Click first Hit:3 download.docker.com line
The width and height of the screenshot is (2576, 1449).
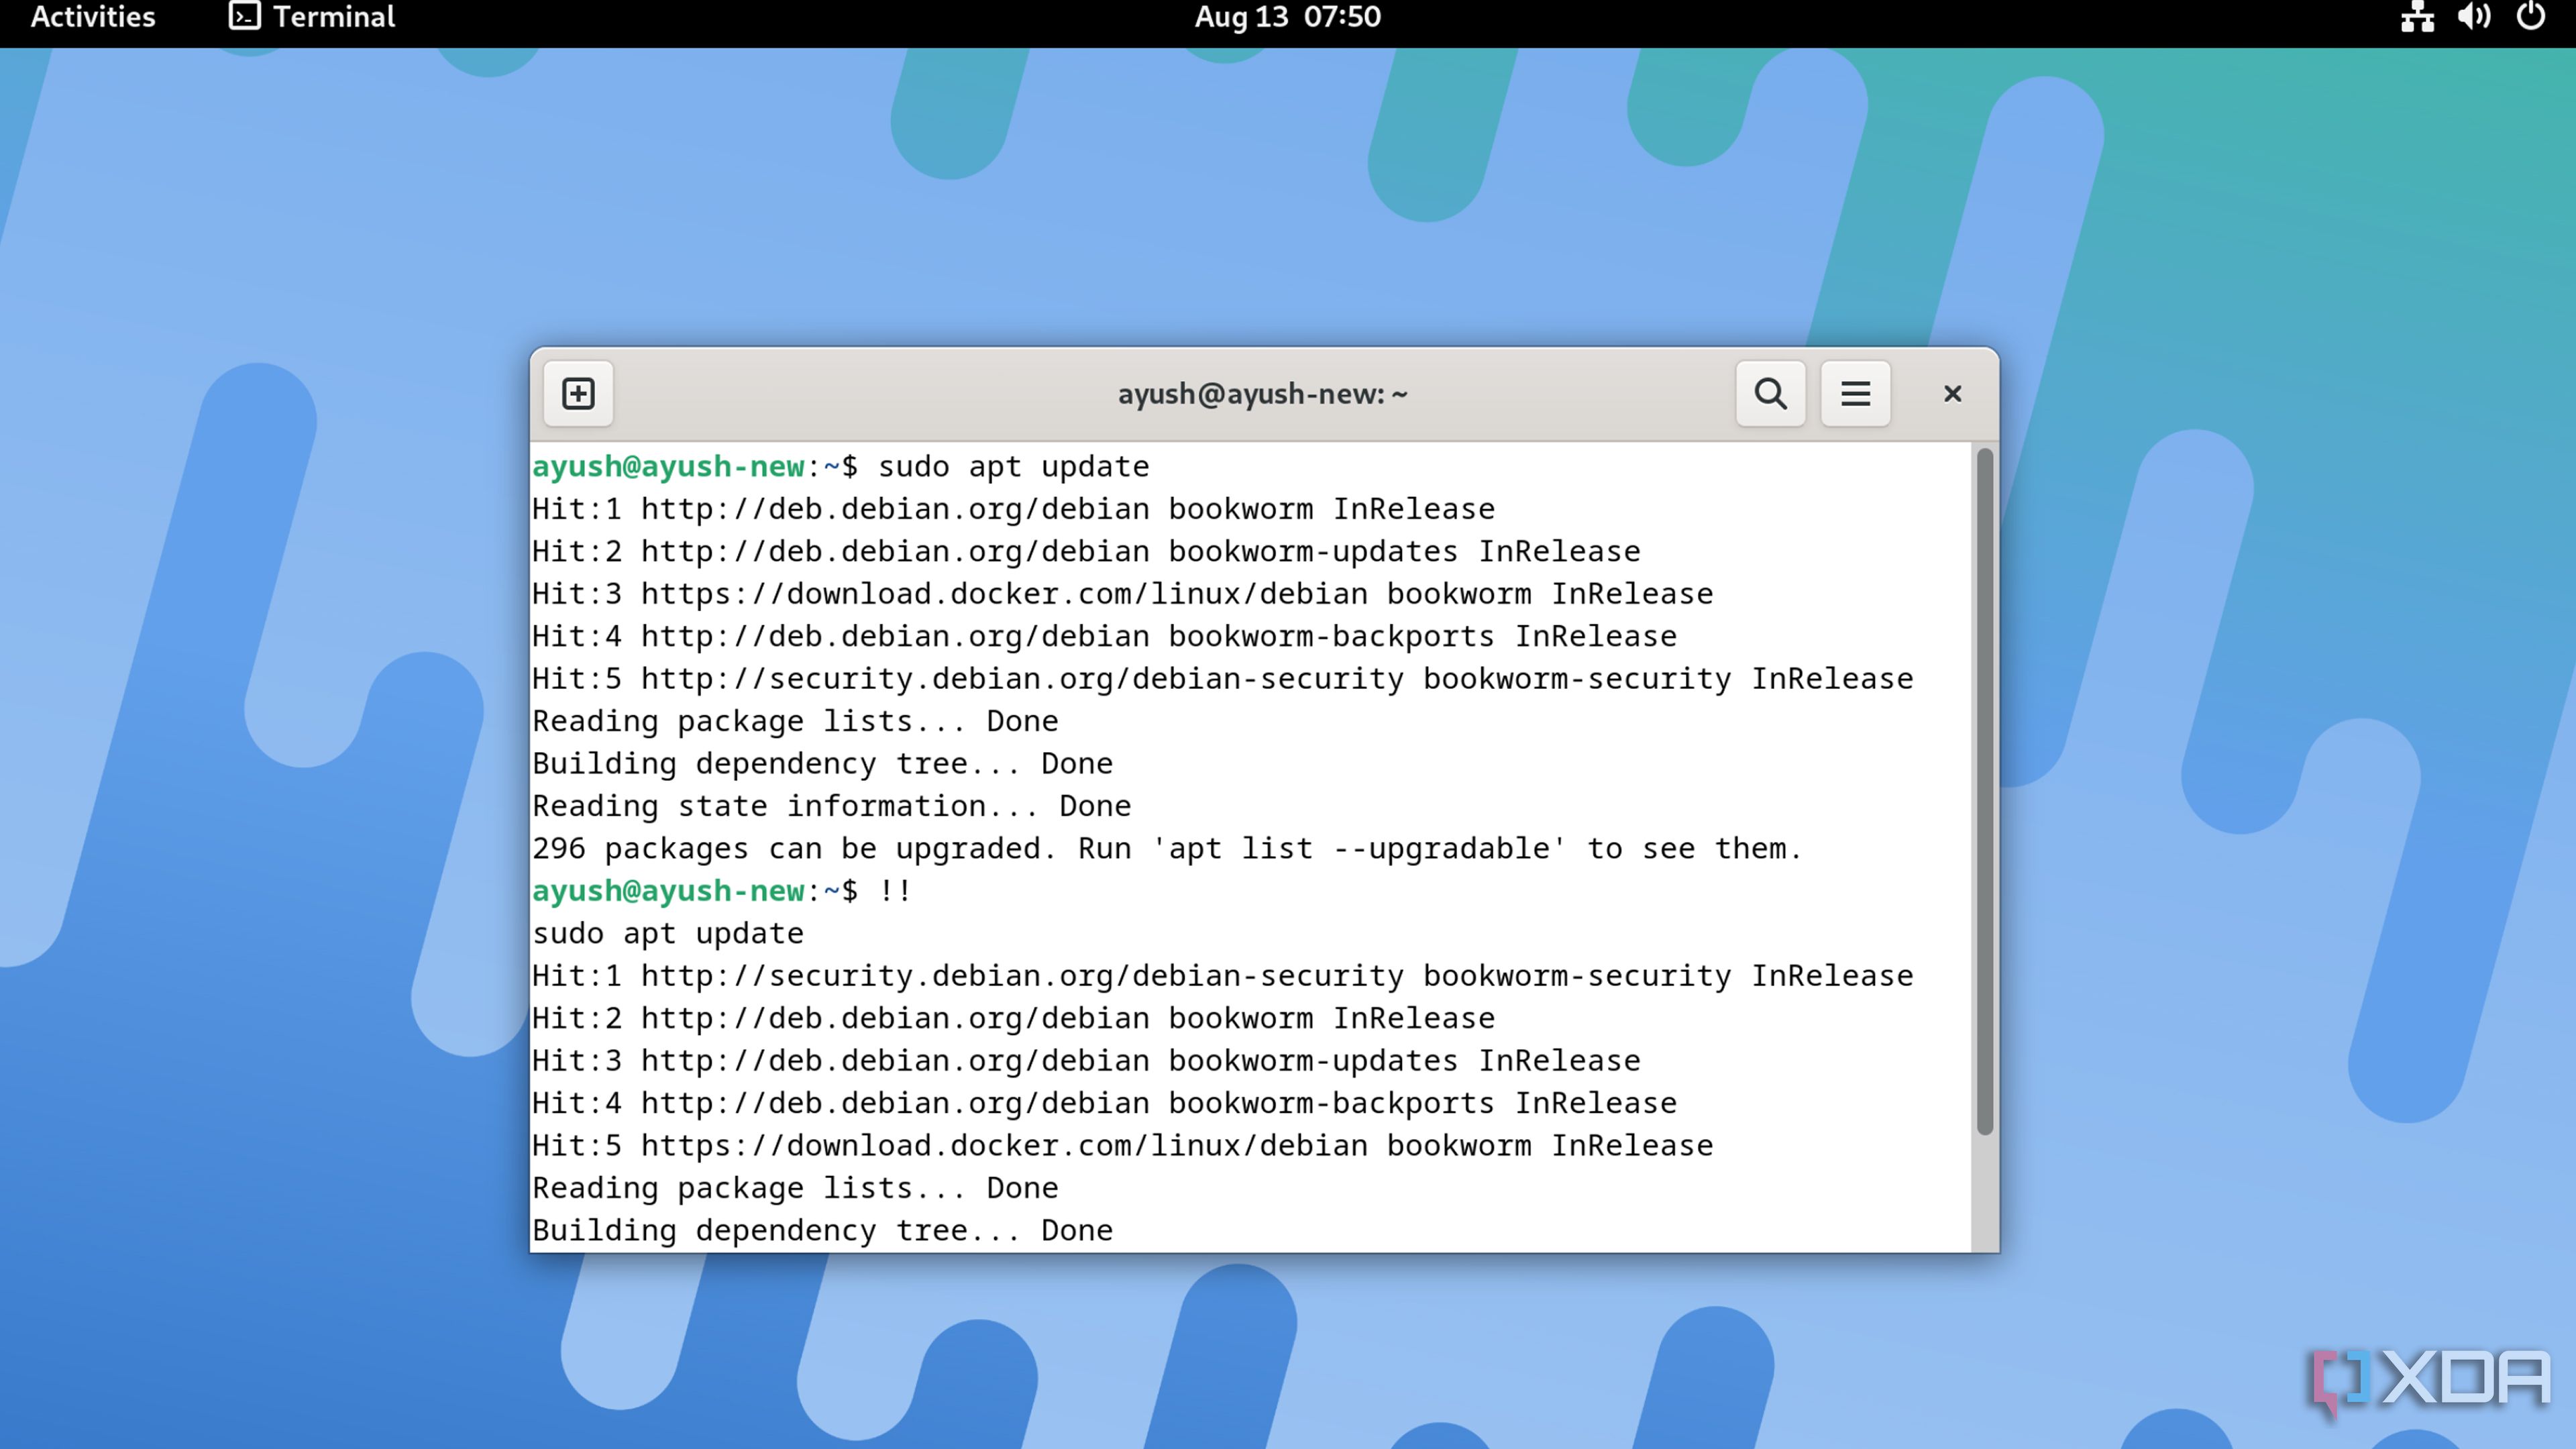[x=1122, y=594]
